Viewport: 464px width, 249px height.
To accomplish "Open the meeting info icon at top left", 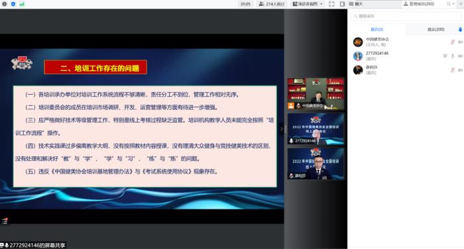I will pyautogui.click(x=5, y=4).
